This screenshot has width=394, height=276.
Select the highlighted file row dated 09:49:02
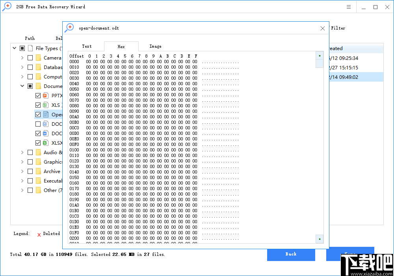coord(355,77)
